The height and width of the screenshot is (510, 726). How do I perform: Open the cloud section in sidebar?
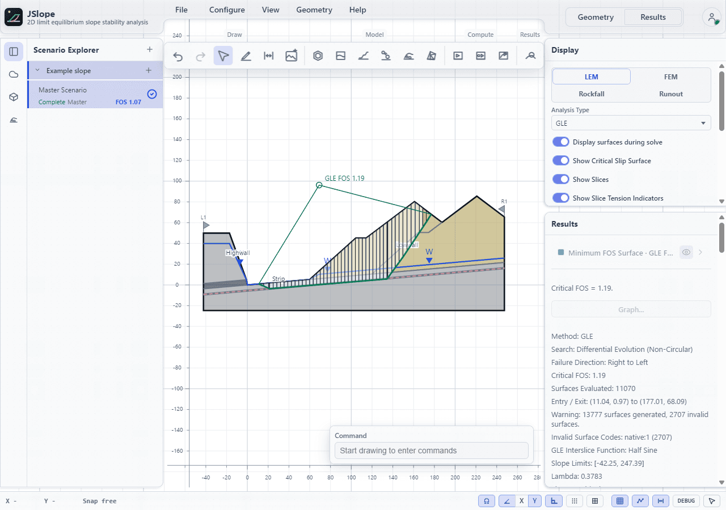(x=14, y=74)
